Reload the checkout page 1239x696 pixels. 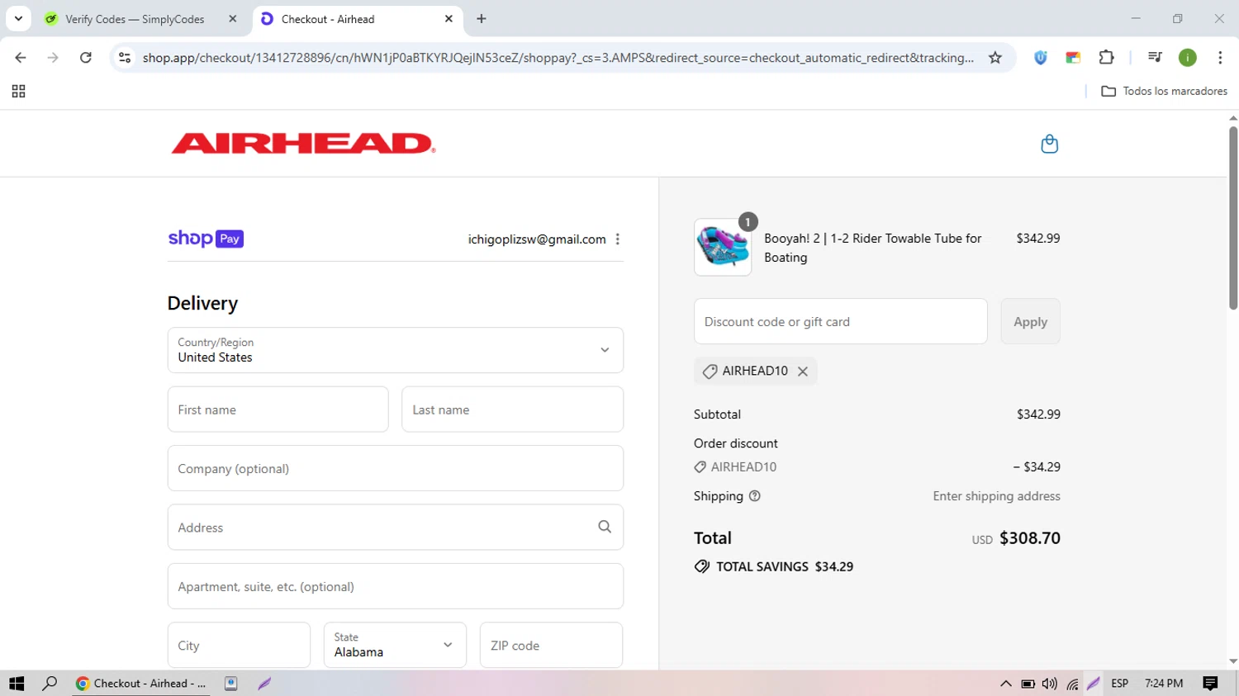click(85, 58)
